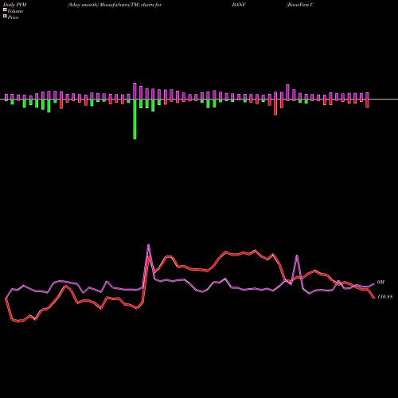Click the highest magenta volume line peak
Screen dimensions: 398x398
[x=148, y=244]
